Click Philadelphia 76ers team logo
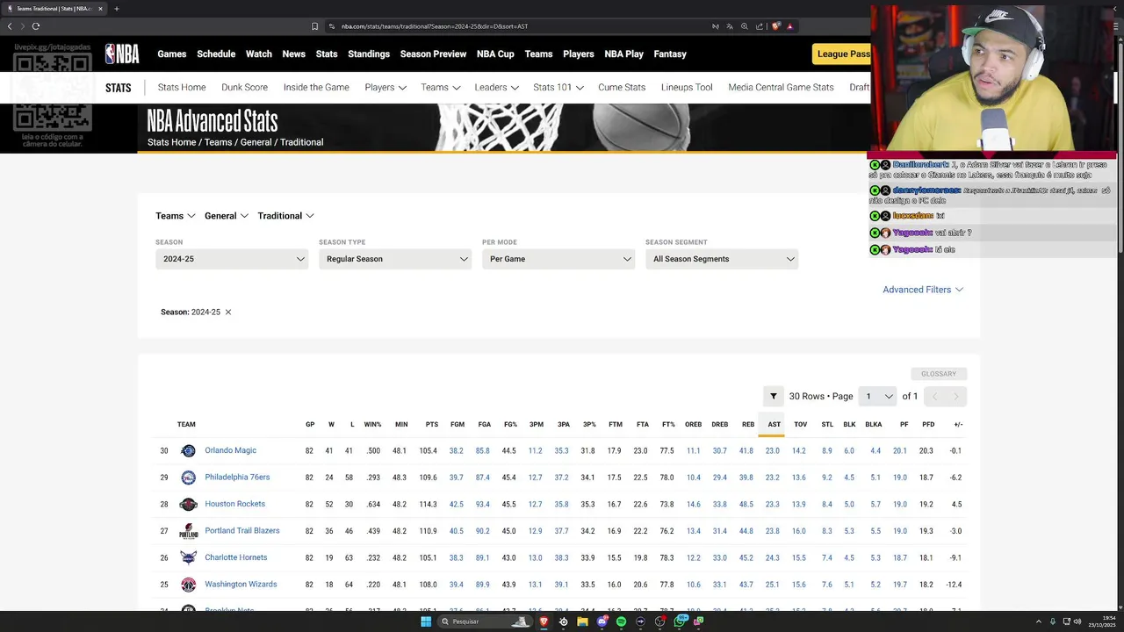 pos(188,478)
